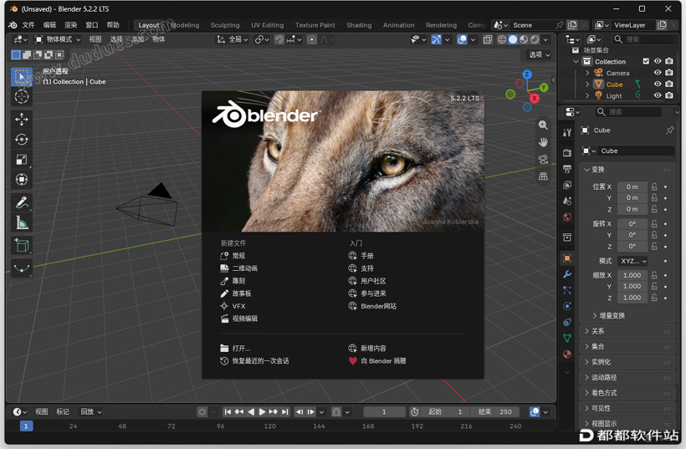Open the Modifiers properties tab
The height and width of the screenshot is (449, 686).
point(567,274)
